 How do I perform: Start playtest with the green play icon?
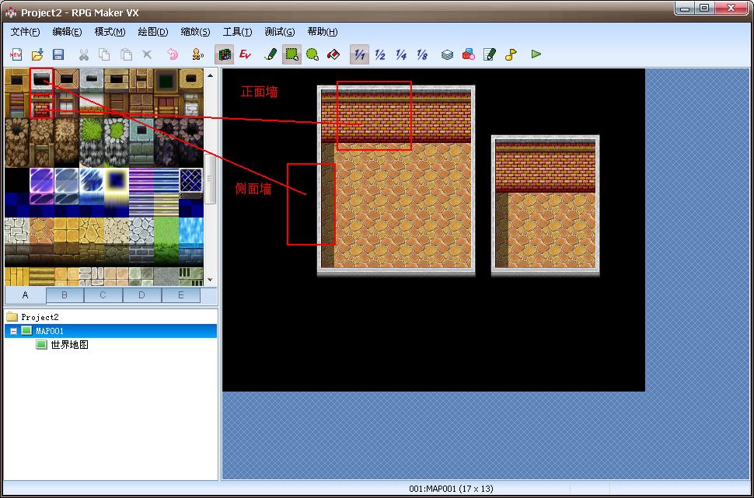[536, 54]
